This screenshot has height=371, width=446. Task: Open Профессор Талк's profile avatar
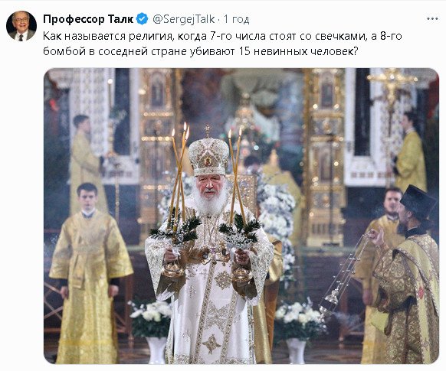click(21, 26)
